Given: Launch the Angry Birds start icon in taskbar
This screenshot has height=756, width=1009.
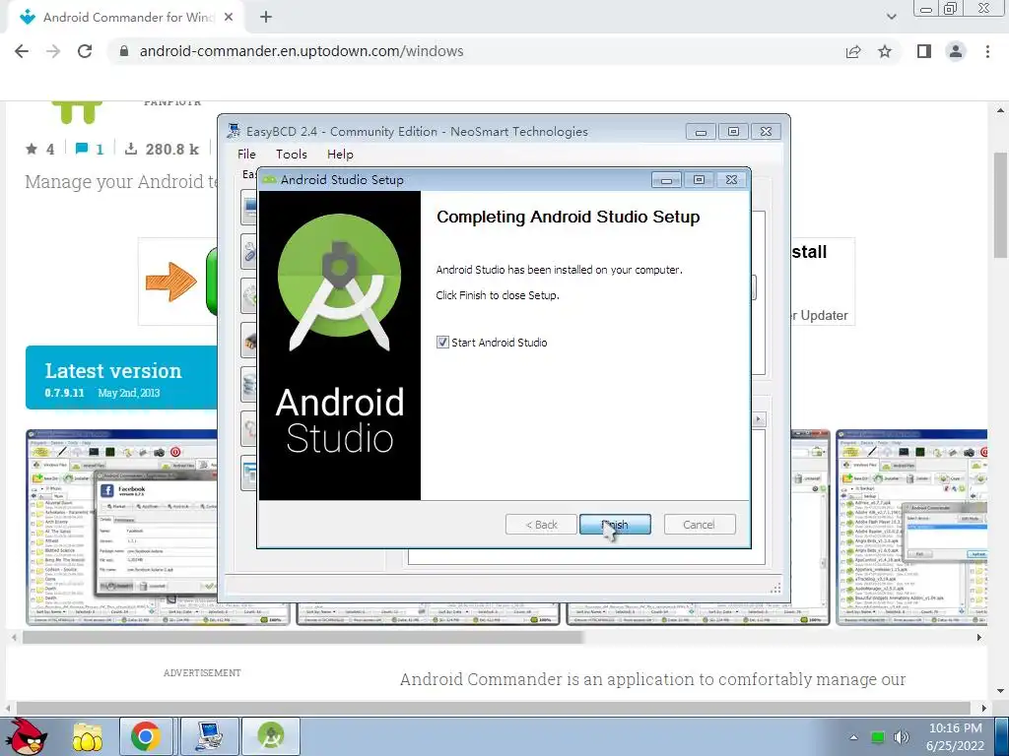Looking at the screenshot, I should pyautogui.click(x=25, y=736).
